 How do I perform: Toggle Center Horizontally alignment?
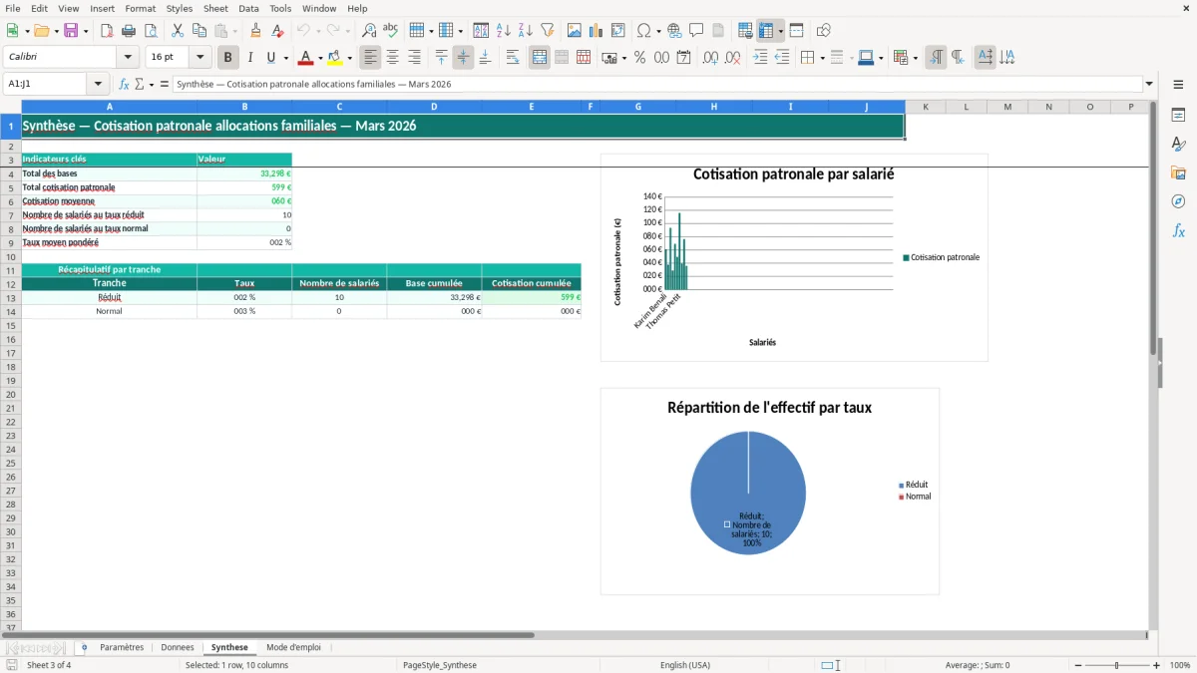tap(393, 58)
